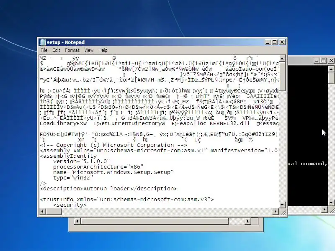Click the 'setup - Notepad' title bar text
This screenshot has width=335, height=251.
(x=66, y=42)
